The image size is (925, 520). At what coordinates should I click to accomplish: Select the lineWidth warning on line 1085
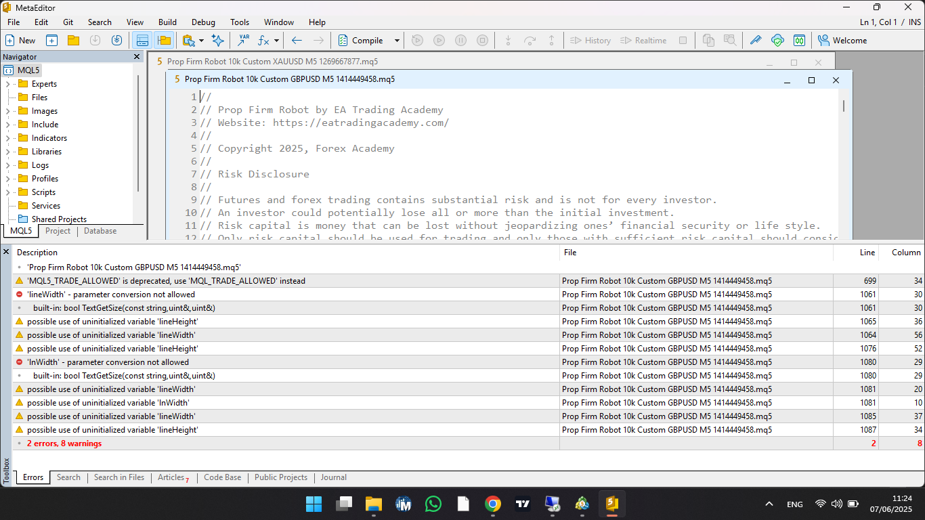(467, 416)
